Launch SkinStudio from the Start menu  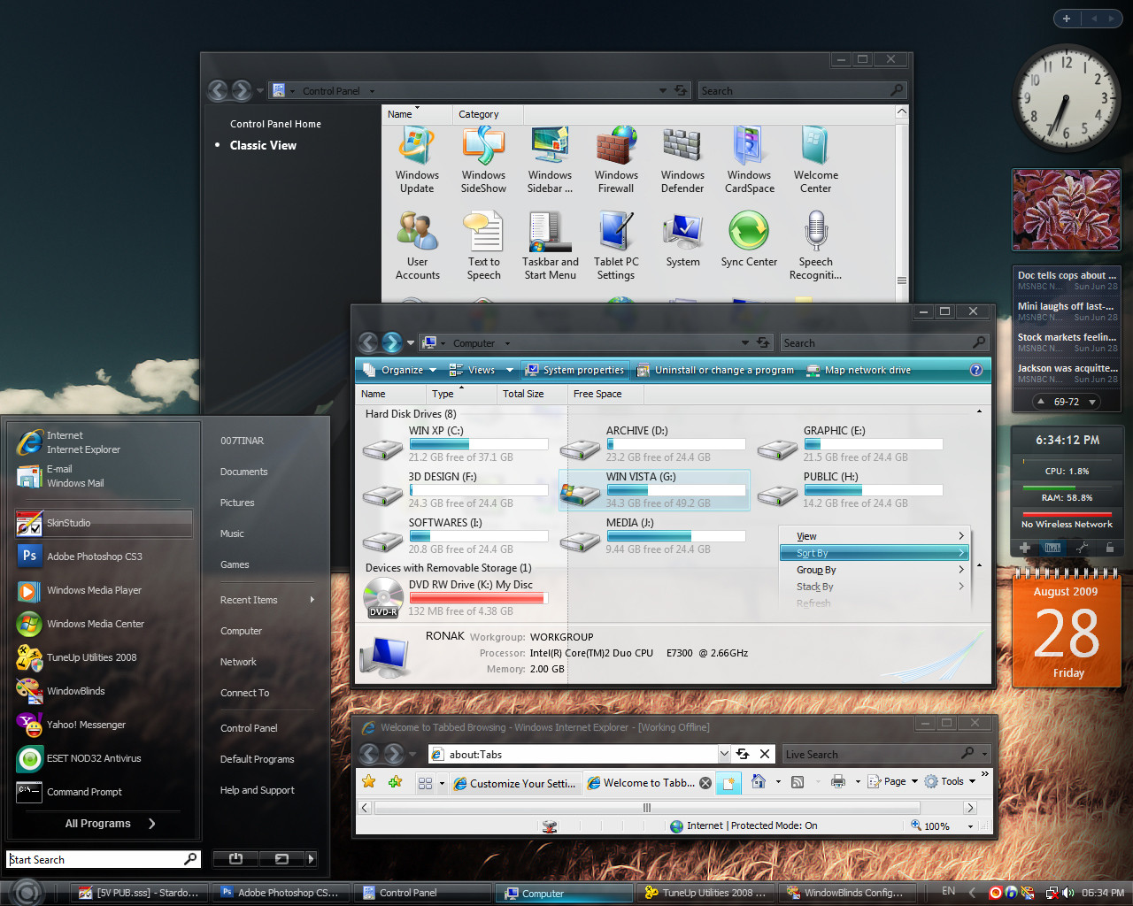[x=104, y=523]
